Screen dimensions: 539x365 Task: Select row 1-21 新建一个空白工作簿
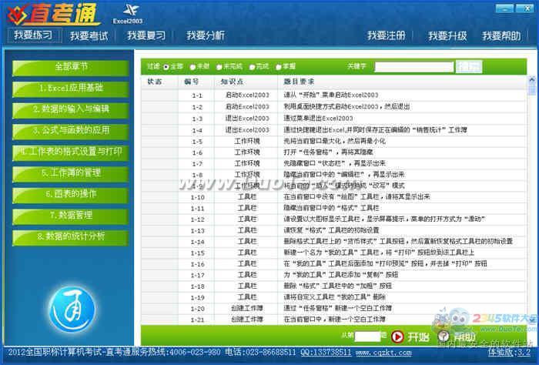click(333, 320)
